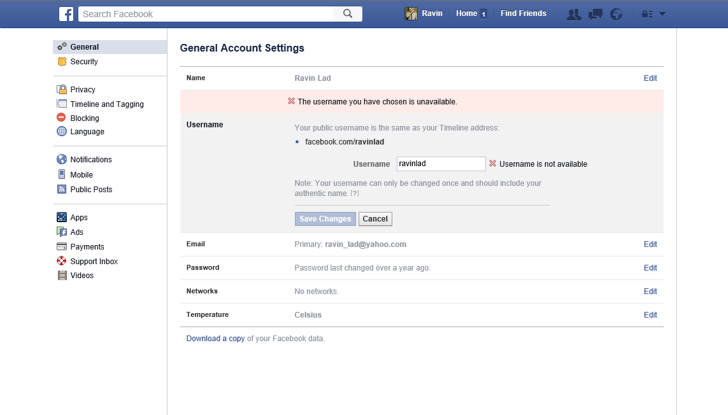This screenshot has width=728, height=415.
Task: Edit the Temperature setting
Action: click(650, 314)
